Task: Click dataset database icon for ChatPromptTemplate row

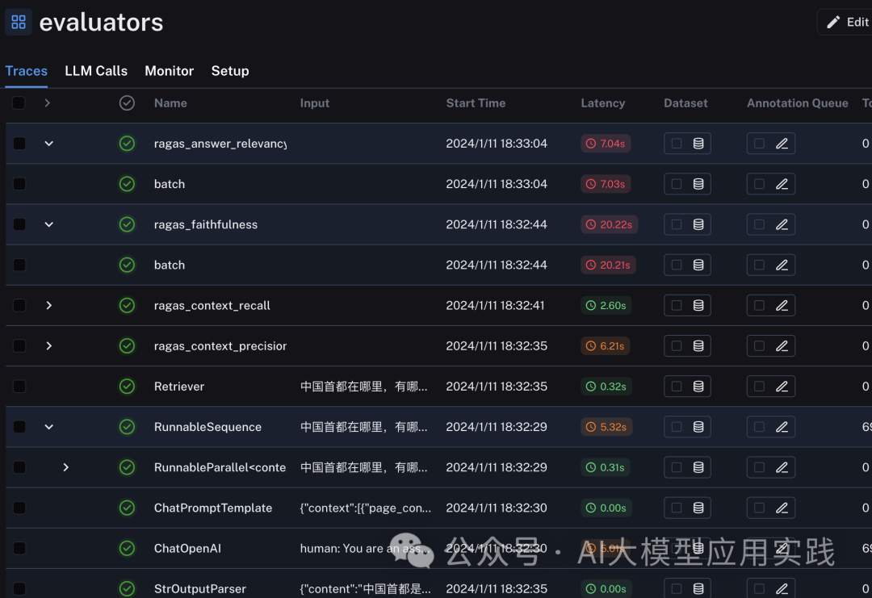Action: [x=698, y=508]
